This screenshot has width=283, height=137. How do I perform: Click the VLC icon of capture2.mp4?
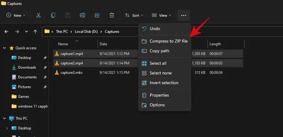(x=57, y=63)
